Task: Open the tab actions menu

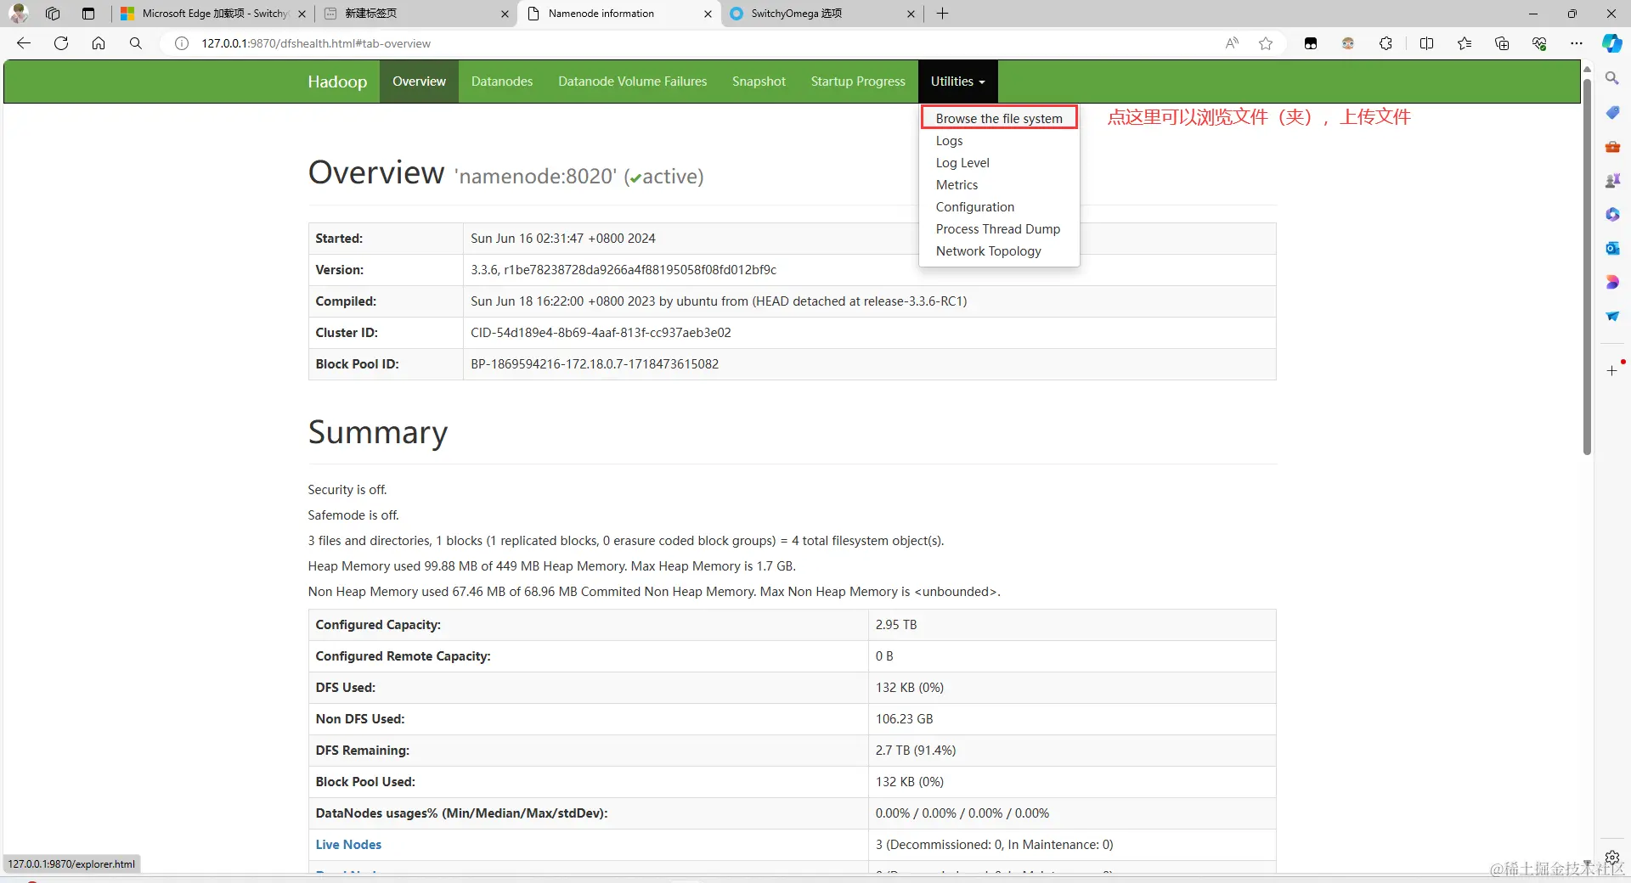Action: (88, 14)
